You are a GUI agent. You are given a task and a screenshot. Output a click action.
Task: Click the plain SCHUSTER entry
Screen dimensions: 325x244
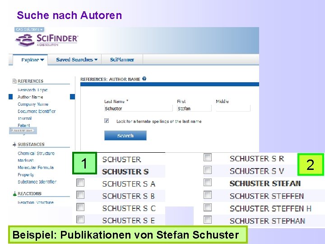pos(122,160)
